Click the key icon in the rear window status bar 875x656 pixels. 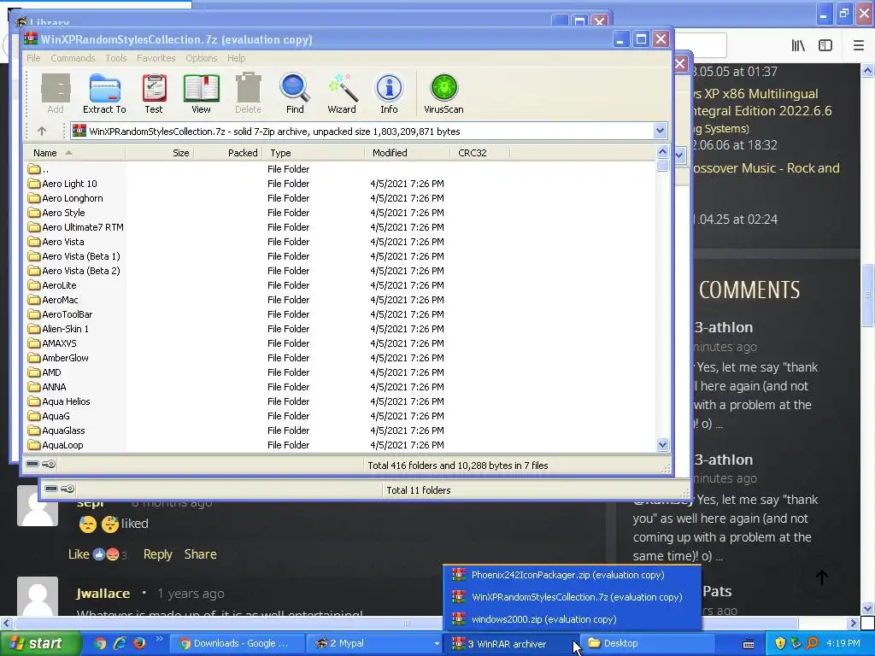(68, 489)
